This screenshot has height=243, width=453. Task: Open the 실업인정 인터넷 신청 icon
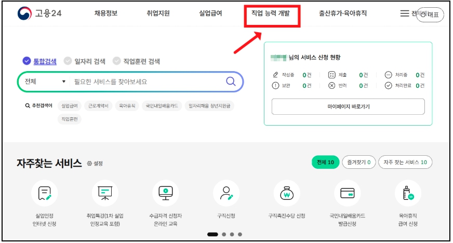(x=45, y=193)
